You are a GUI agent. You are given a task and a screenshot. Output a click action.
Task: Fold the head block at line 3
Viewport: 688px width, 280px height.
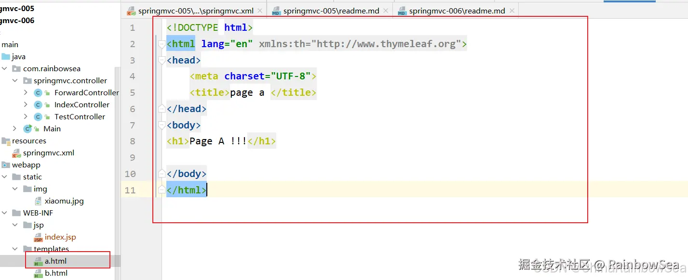pyautogui.click(x=162, y=60)
